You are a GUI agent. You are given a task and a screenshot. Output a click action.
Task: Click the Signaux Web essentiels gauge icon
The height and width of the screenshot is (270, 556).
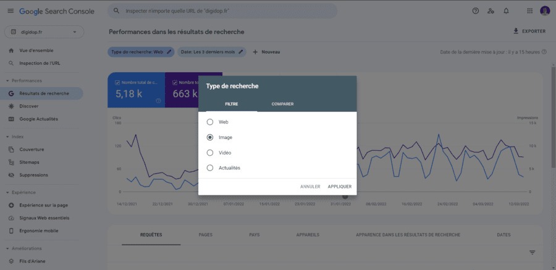[x=11, y=218]
